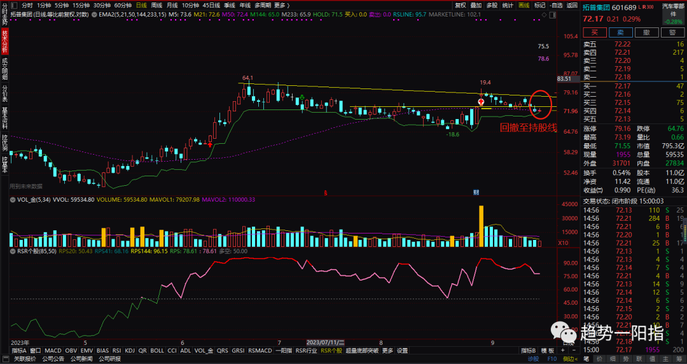Open 公司公告 bottom tab
The height and width of the screenshot is (364, 687).
(53, 359)
